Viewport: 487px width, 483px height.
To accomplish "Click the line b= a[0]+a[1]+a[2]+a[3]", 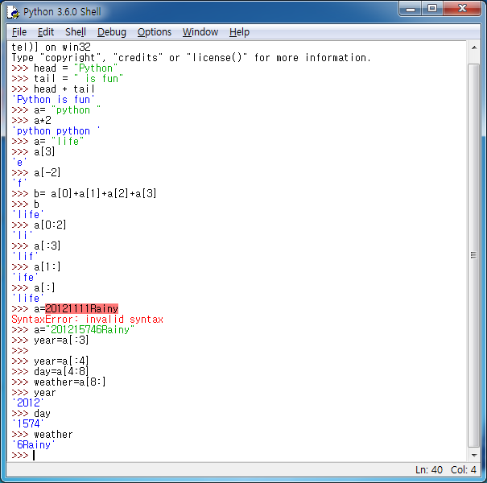I will click(84, 194).
